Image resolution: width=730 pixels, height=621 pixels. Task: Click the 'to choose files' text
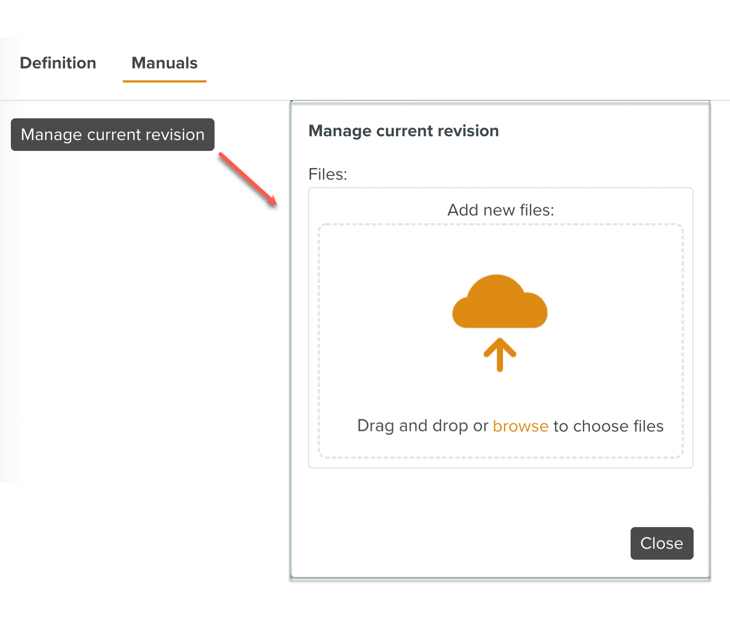coord(608,426)
